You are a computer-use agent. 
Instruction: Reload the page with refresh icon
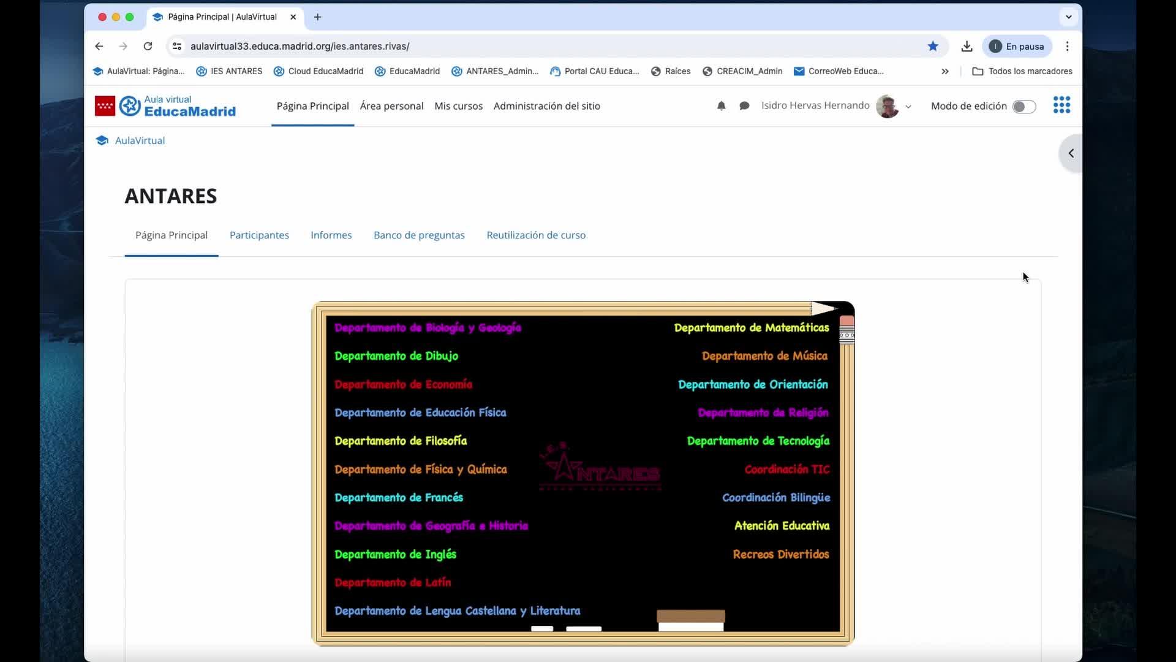click(148, 46)
